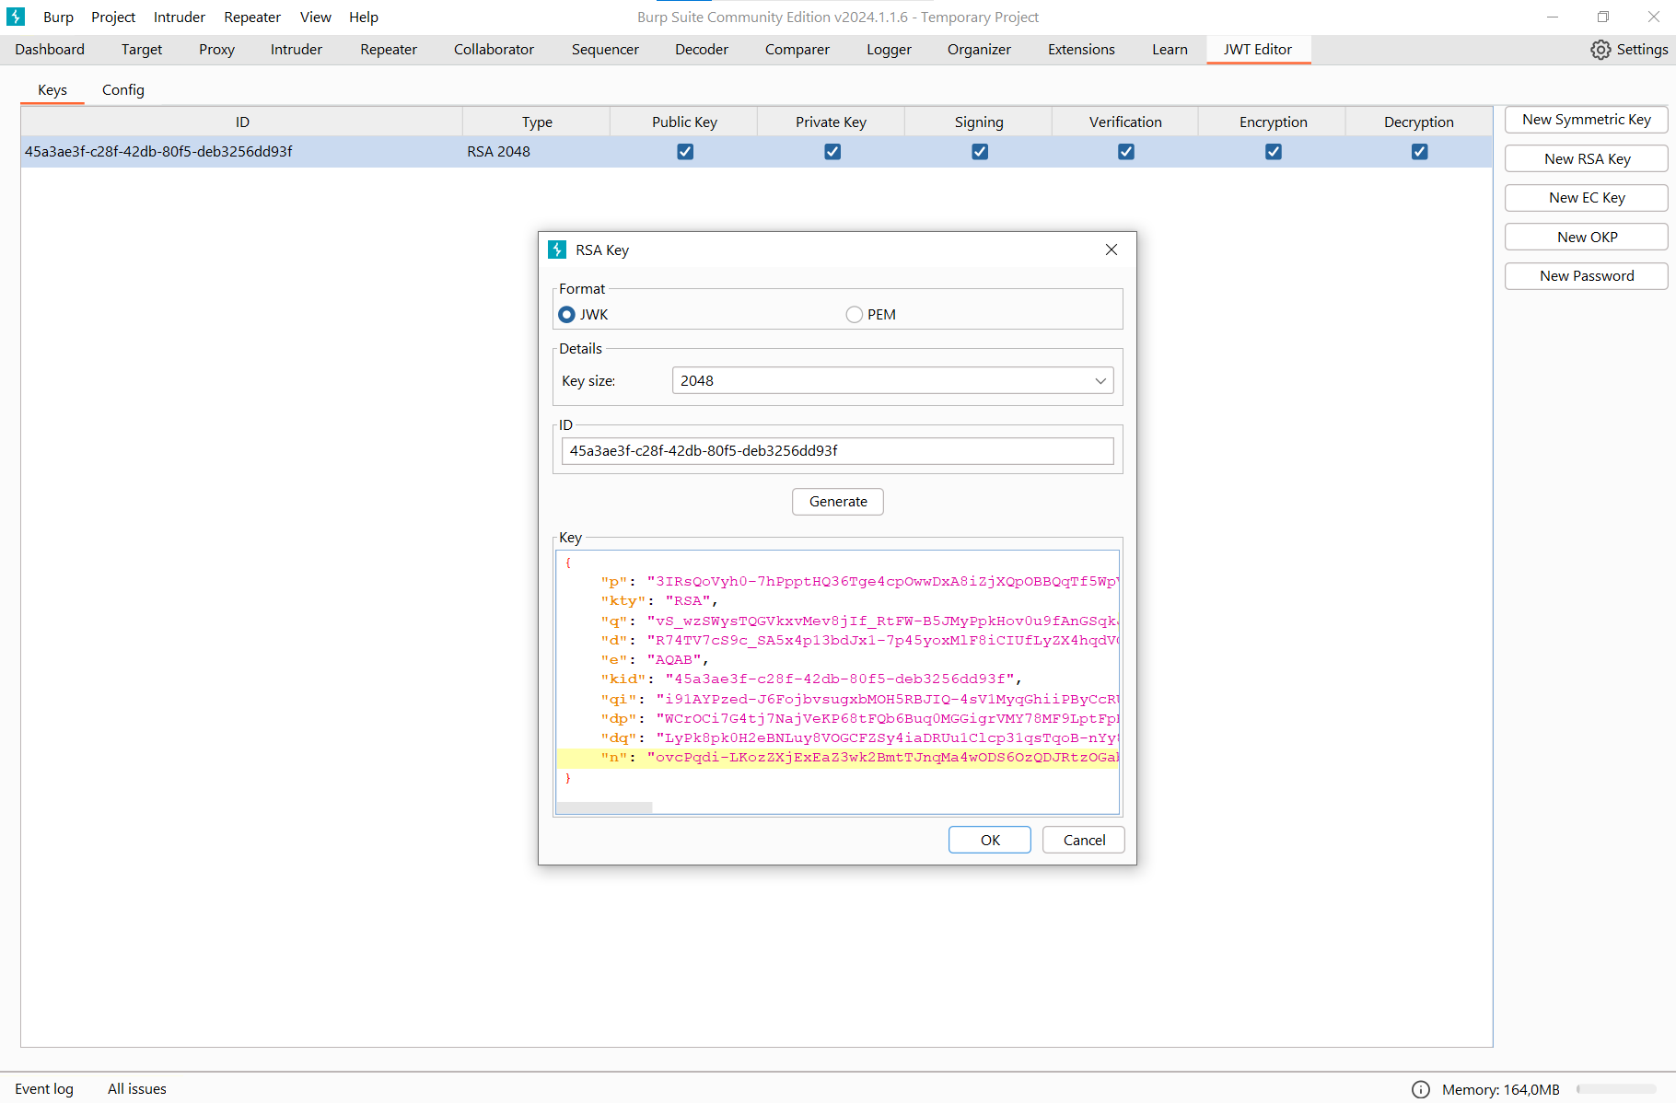
Task: Toggle Encryption checkbox for RSA 2048 row
Action: coord(1274,152)
